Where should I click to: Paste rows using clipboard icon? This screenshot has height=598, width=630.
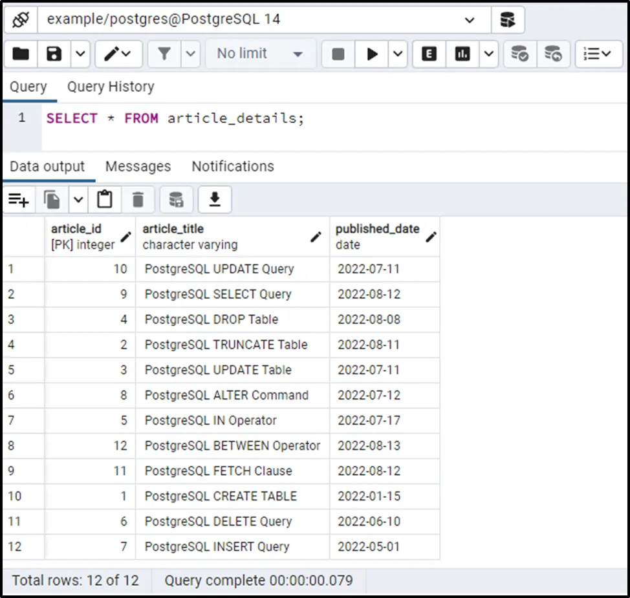105,200
